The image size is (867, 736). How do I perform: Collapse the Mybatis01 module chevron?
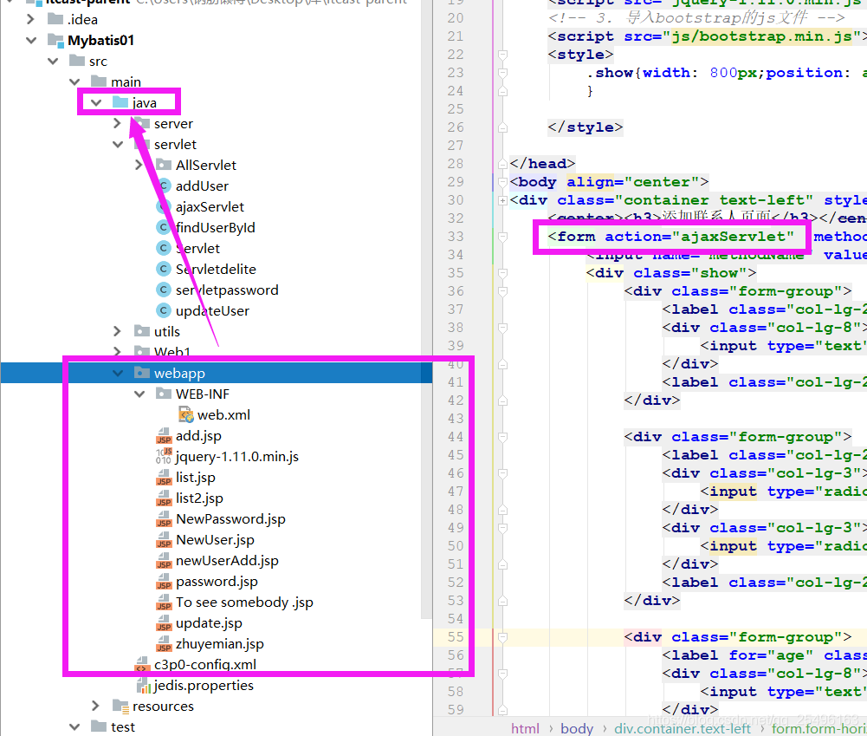pyautogui.click(x=31, y=41)
